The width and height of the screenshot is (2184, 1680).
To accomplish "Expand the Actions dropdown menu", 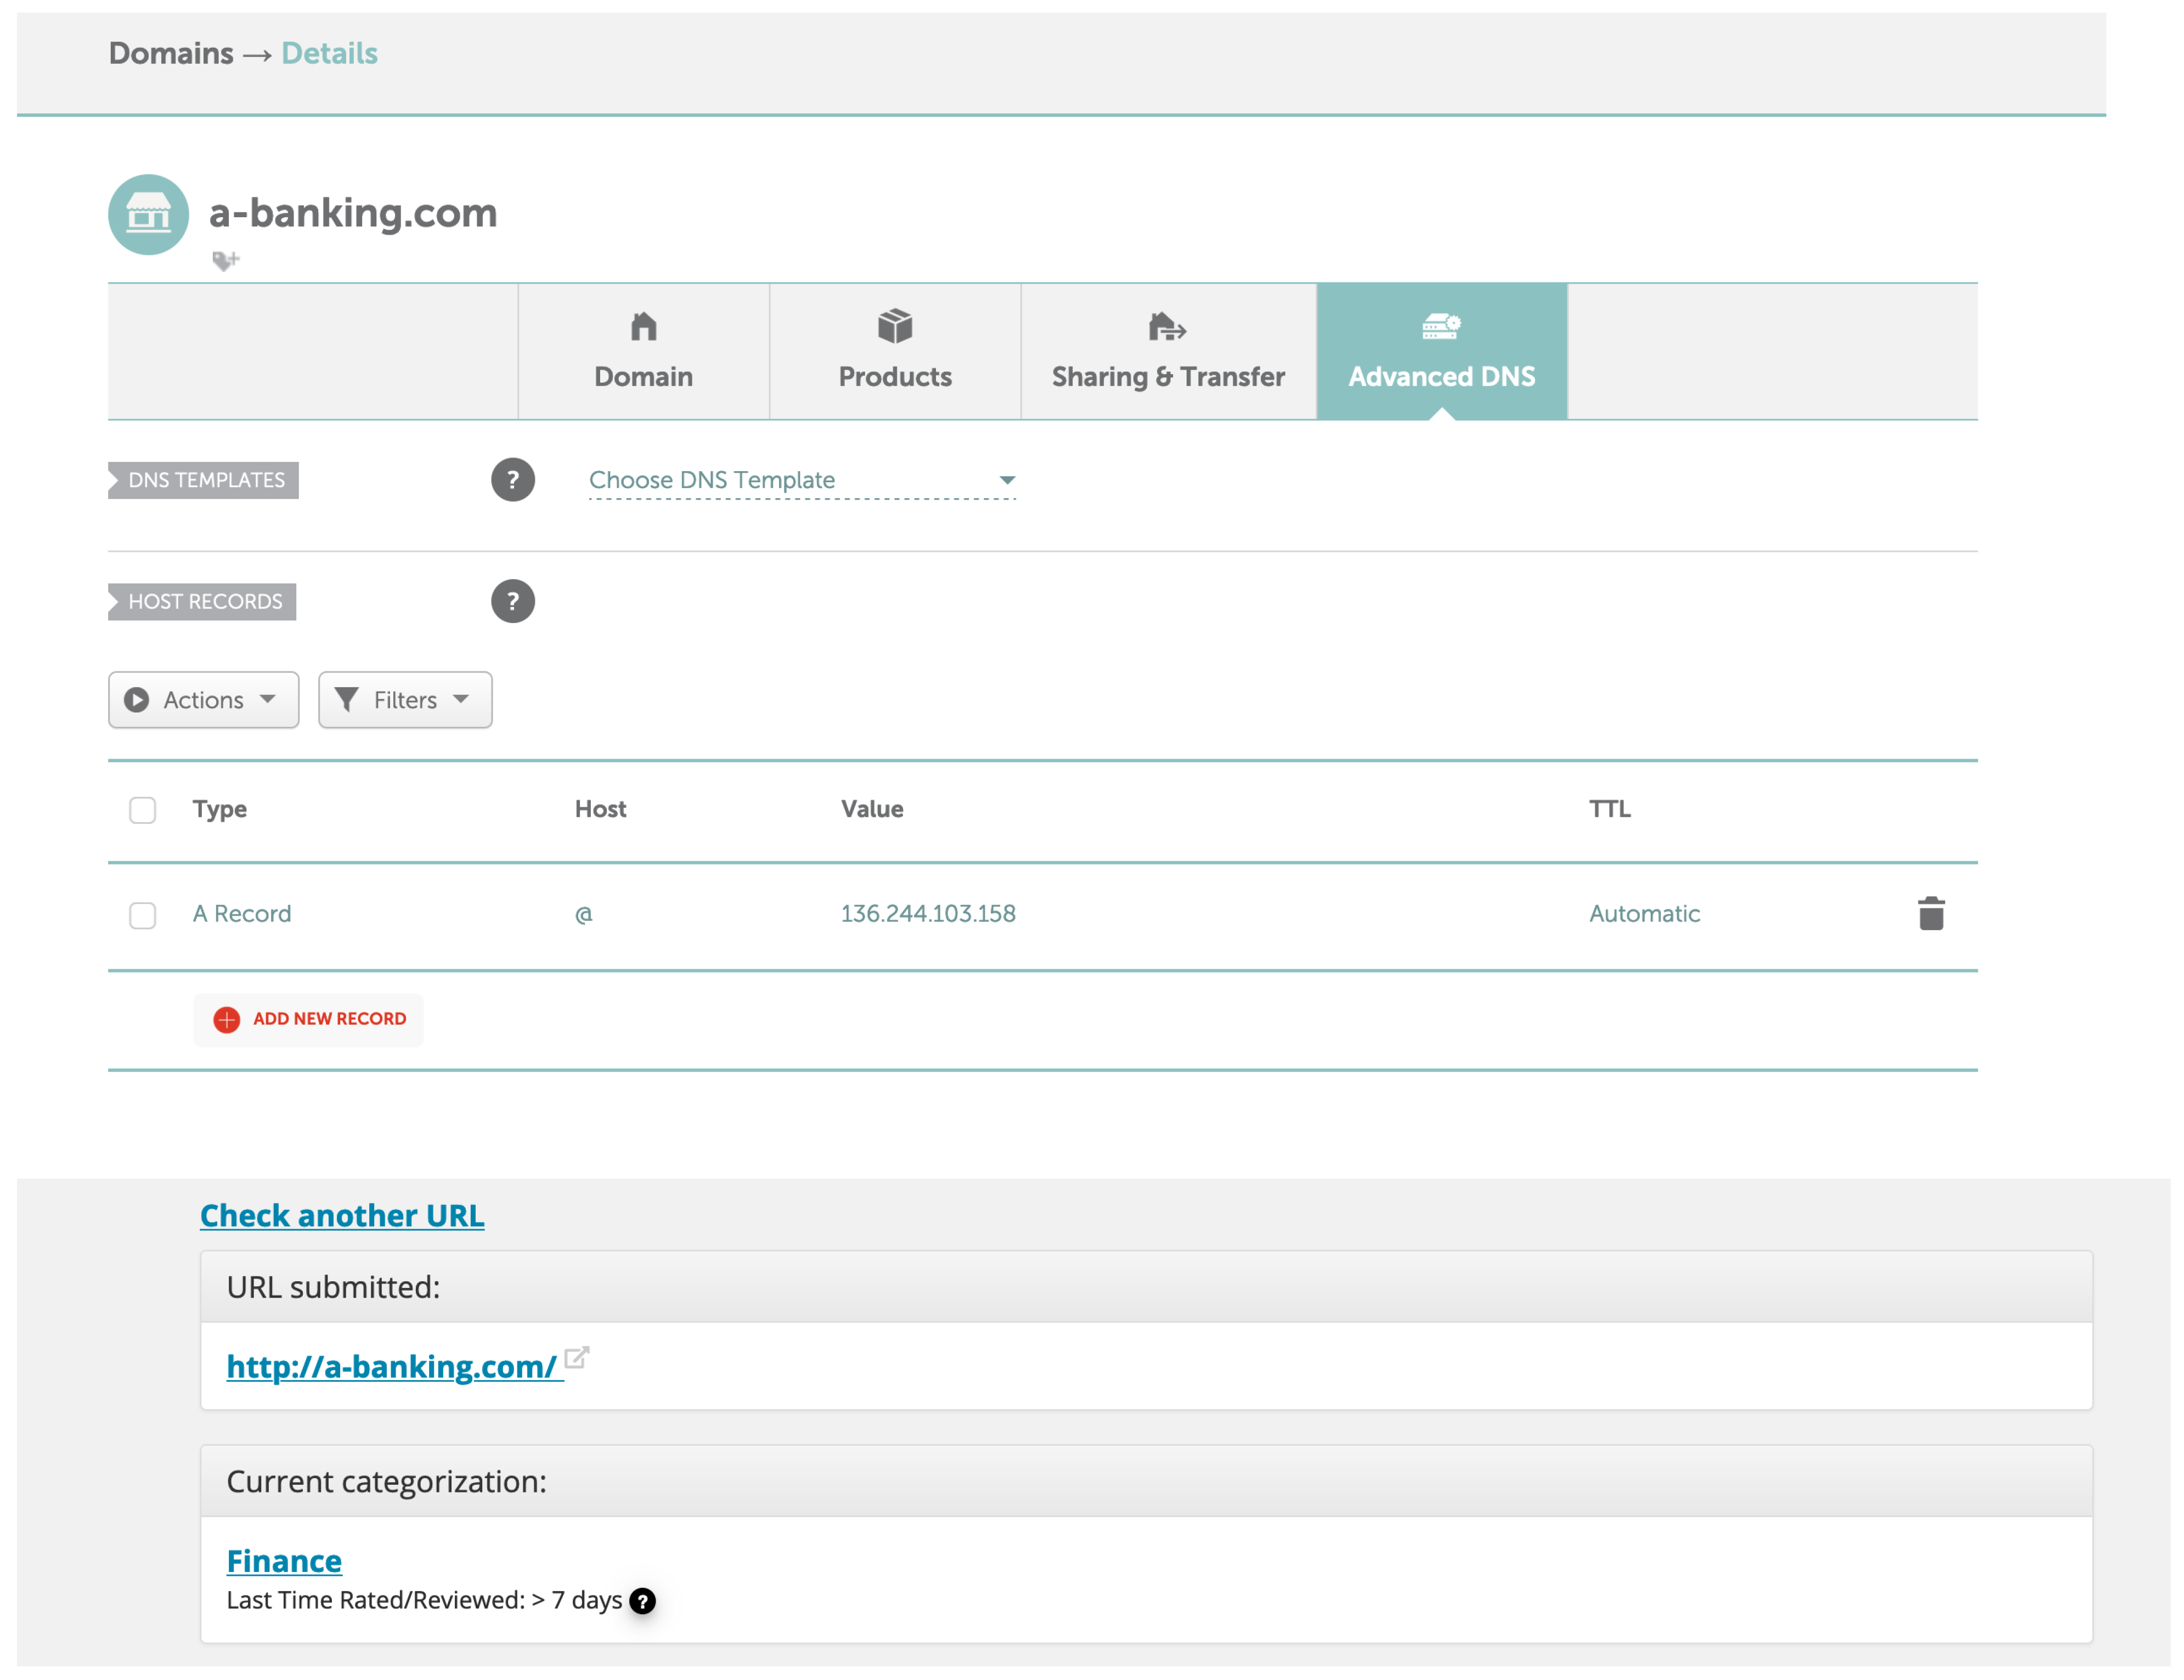I will pyautogui.click(x=203, y=699).
